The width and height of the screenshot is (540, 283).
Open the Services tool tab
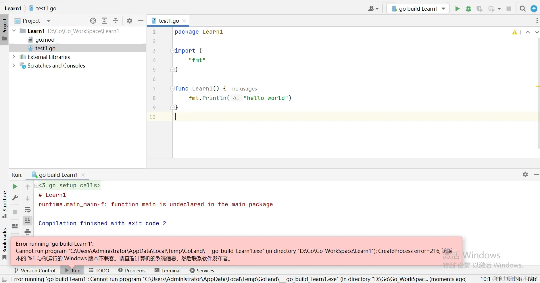tap(202, 270)
